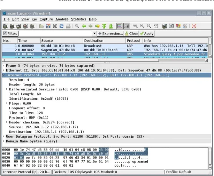The width and height of the screenshot is (214, 176).
Task: Print packets toolbar icon
Action: tap(68, 26)
